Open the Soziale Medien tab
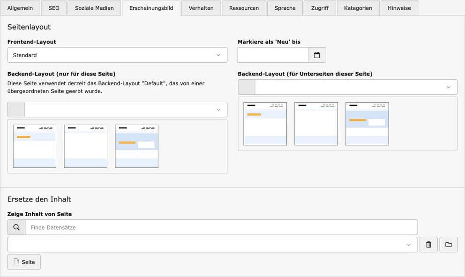 pos(94,8)
